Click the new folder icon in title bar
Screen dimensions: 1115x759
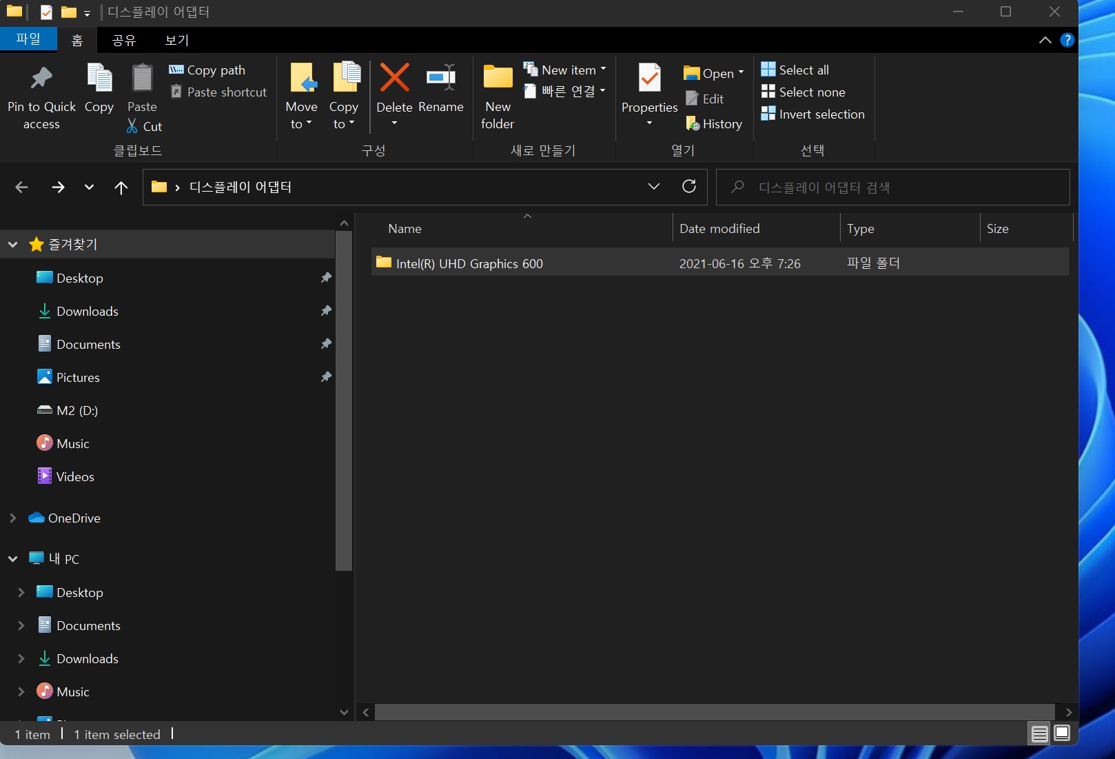click(68, 12)
